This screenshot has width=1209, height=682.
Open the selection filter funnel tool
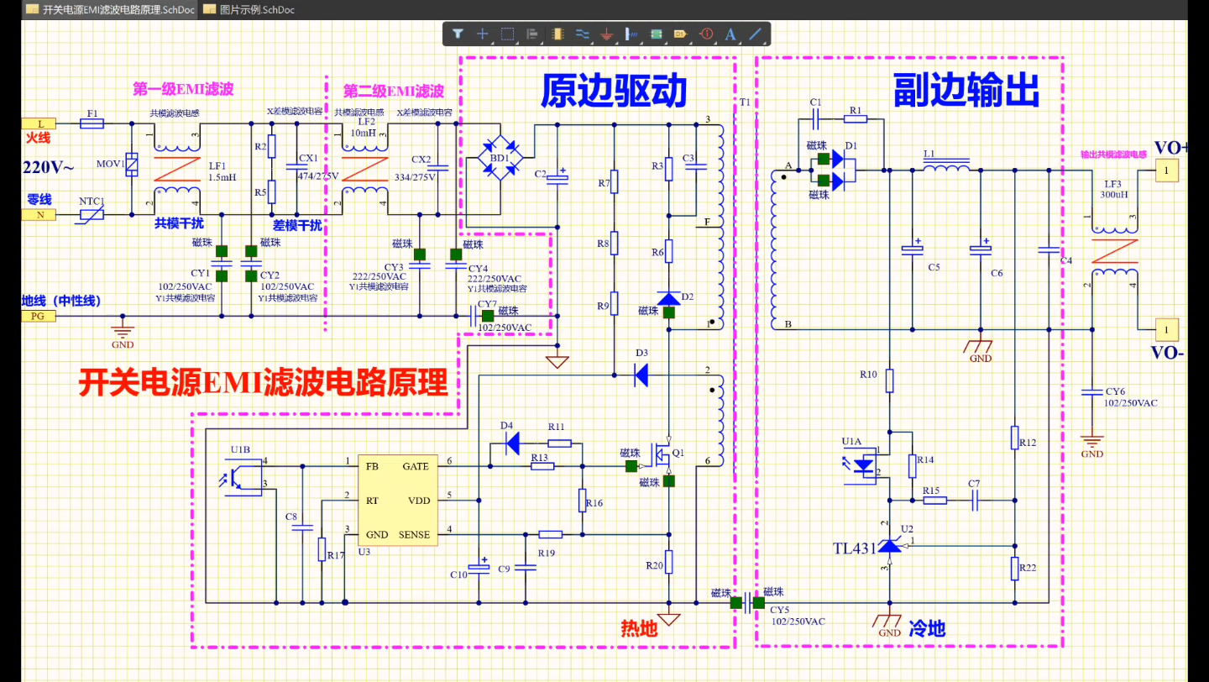[458, 34]
